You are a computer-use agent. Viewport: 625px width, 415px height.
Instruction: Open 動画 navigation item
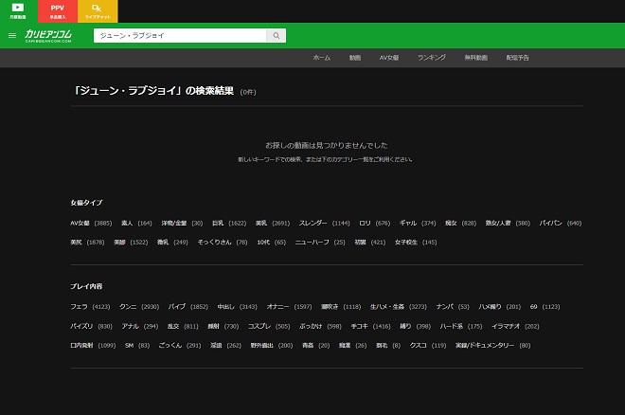355,58
